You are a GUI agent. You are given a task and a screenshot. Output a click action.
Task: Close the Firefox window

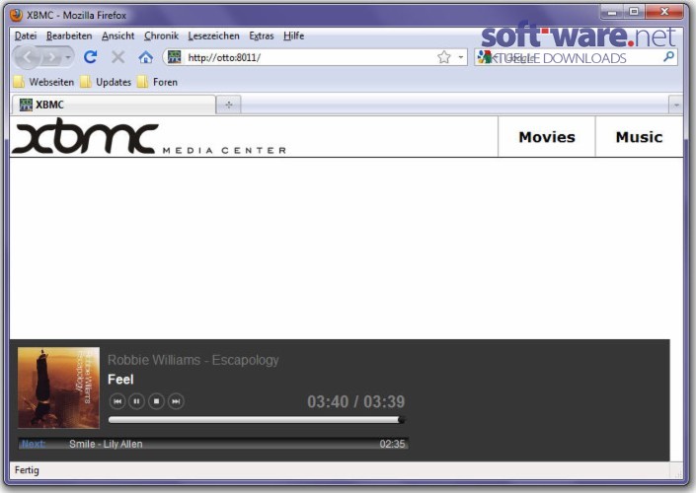click(664, 12)
